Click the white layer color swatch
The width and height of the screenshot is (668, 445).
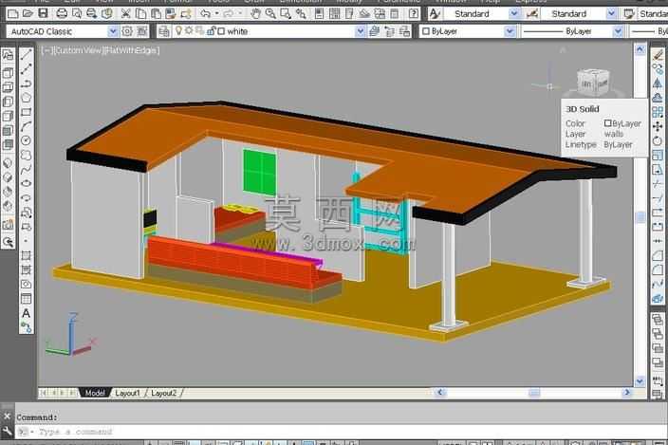pyautogui.click(x=221, y=31)
